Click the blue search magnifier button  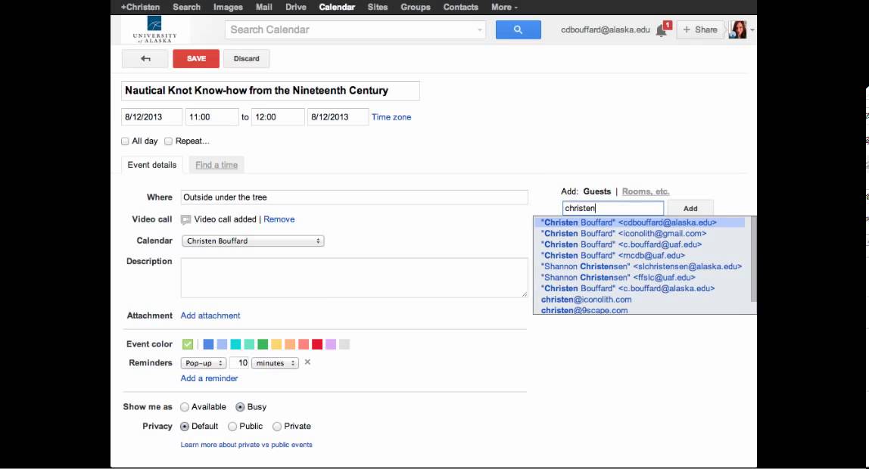point(518,30)
